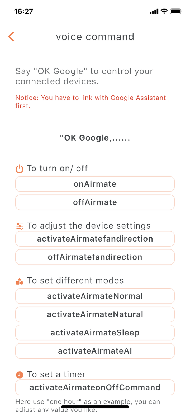
Task: Tap the home indicator bar at bottom
Action: (95, 406)
